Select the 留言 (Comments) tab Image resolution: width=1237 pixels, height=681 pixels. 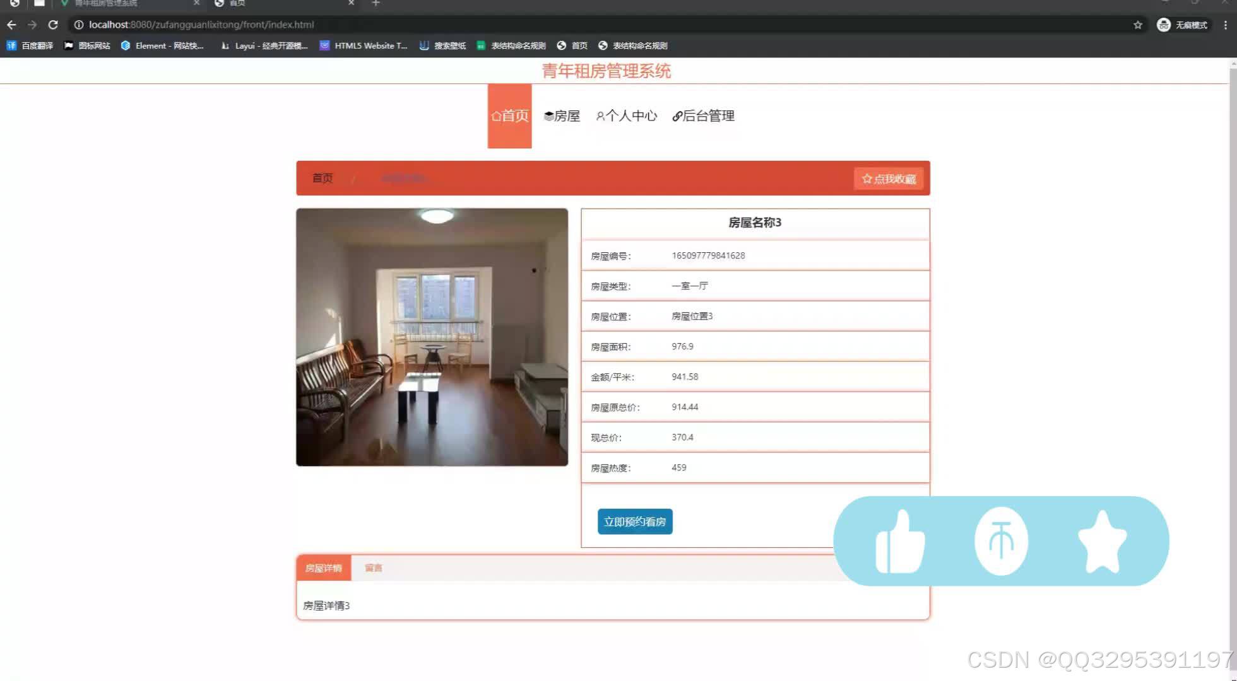(x=372, y=567)
